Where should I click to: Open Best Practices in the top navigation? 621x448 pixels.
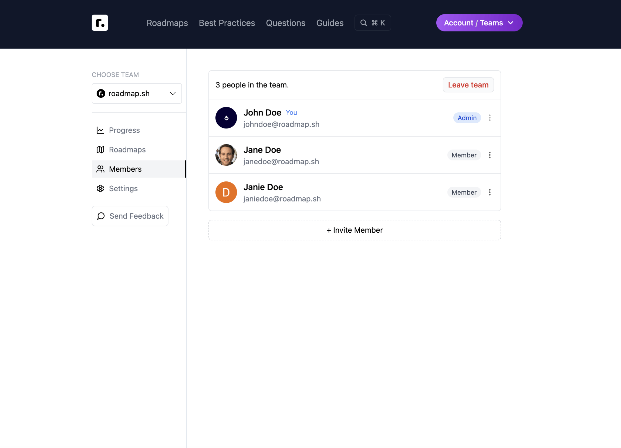[227, 23]
